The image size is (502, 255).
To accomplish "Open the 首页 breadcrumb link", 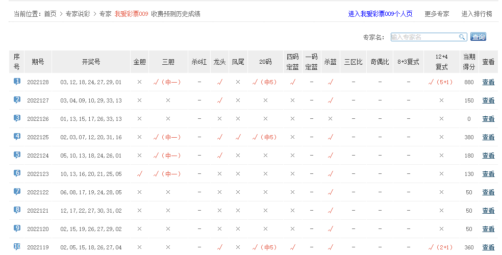I will coord(50,14).
